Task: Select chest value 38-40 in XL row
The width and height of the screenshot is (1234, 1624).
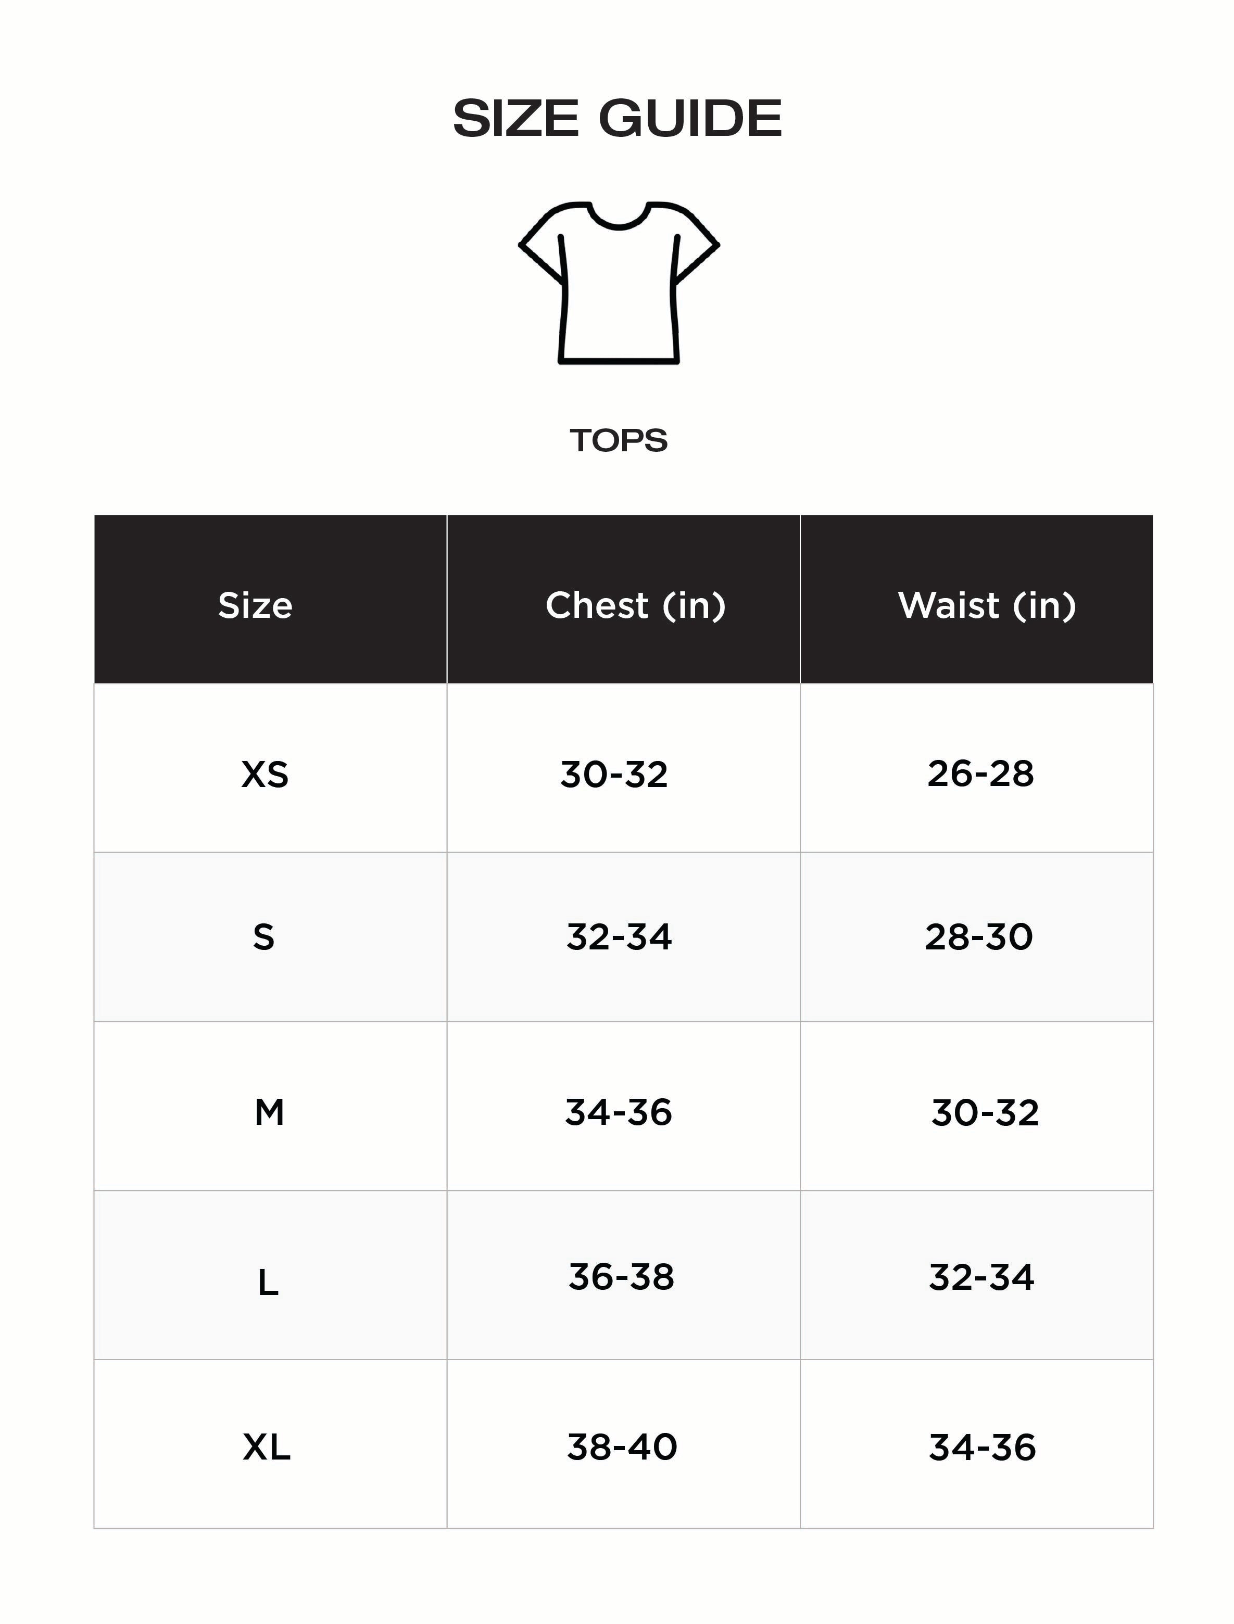Action: click(622, 1447)
